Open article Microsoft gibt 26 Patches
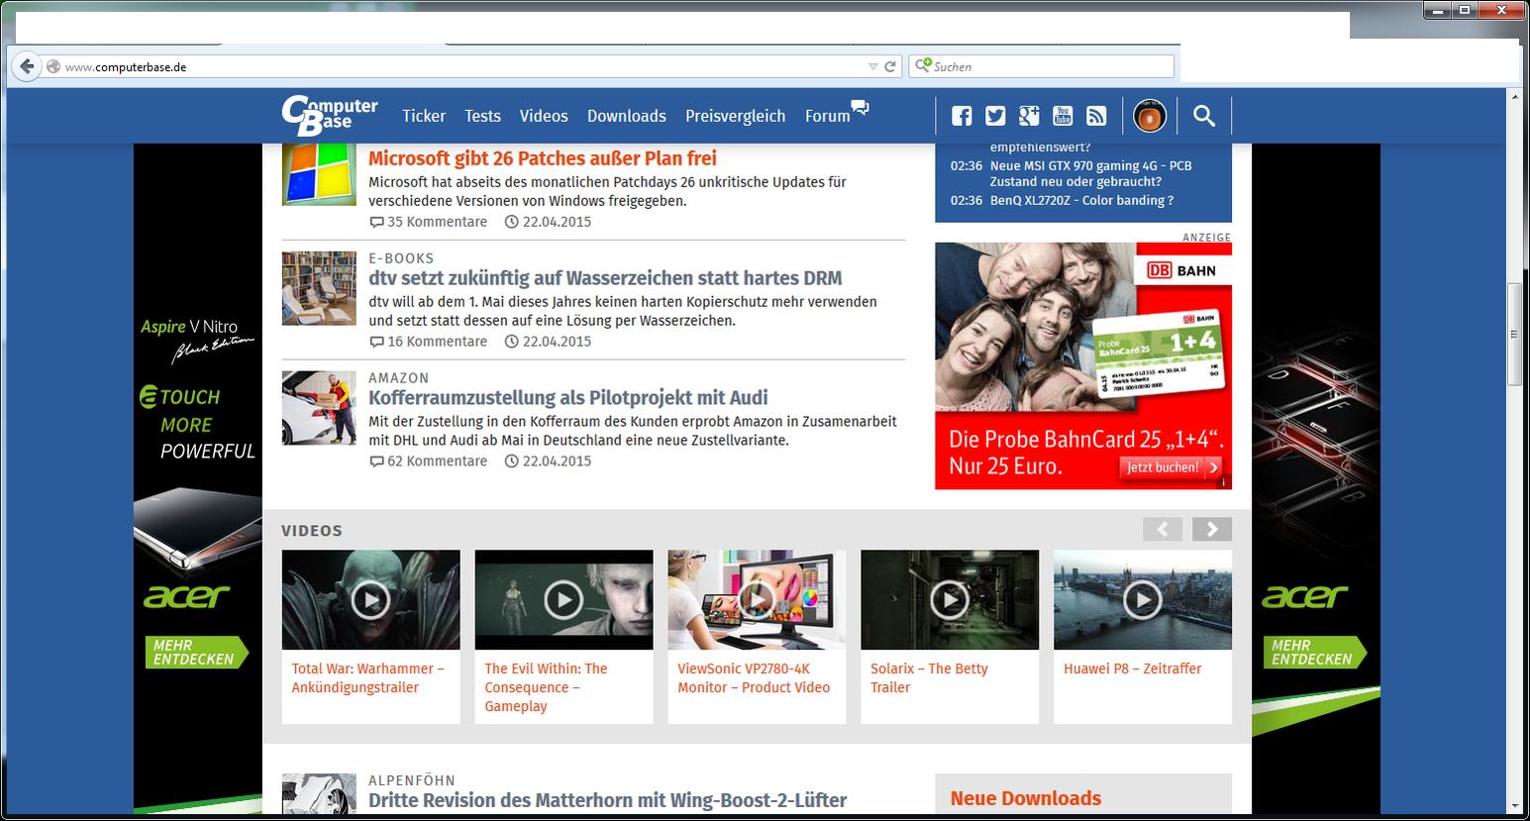The width and height of the screenshot is (1530, 821). (x=543, y=158)
